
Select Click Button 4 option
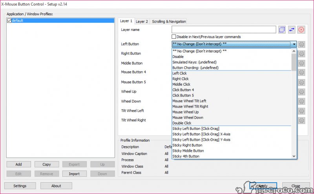[x=232, y=90]
